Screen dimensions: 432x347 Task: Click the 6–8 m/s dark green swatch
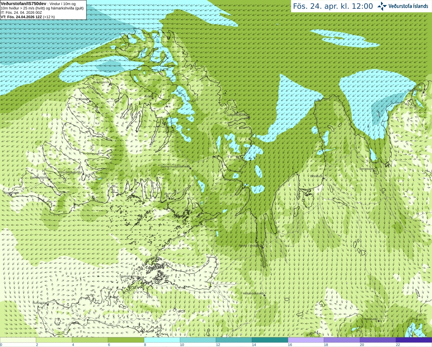(126, 340)
